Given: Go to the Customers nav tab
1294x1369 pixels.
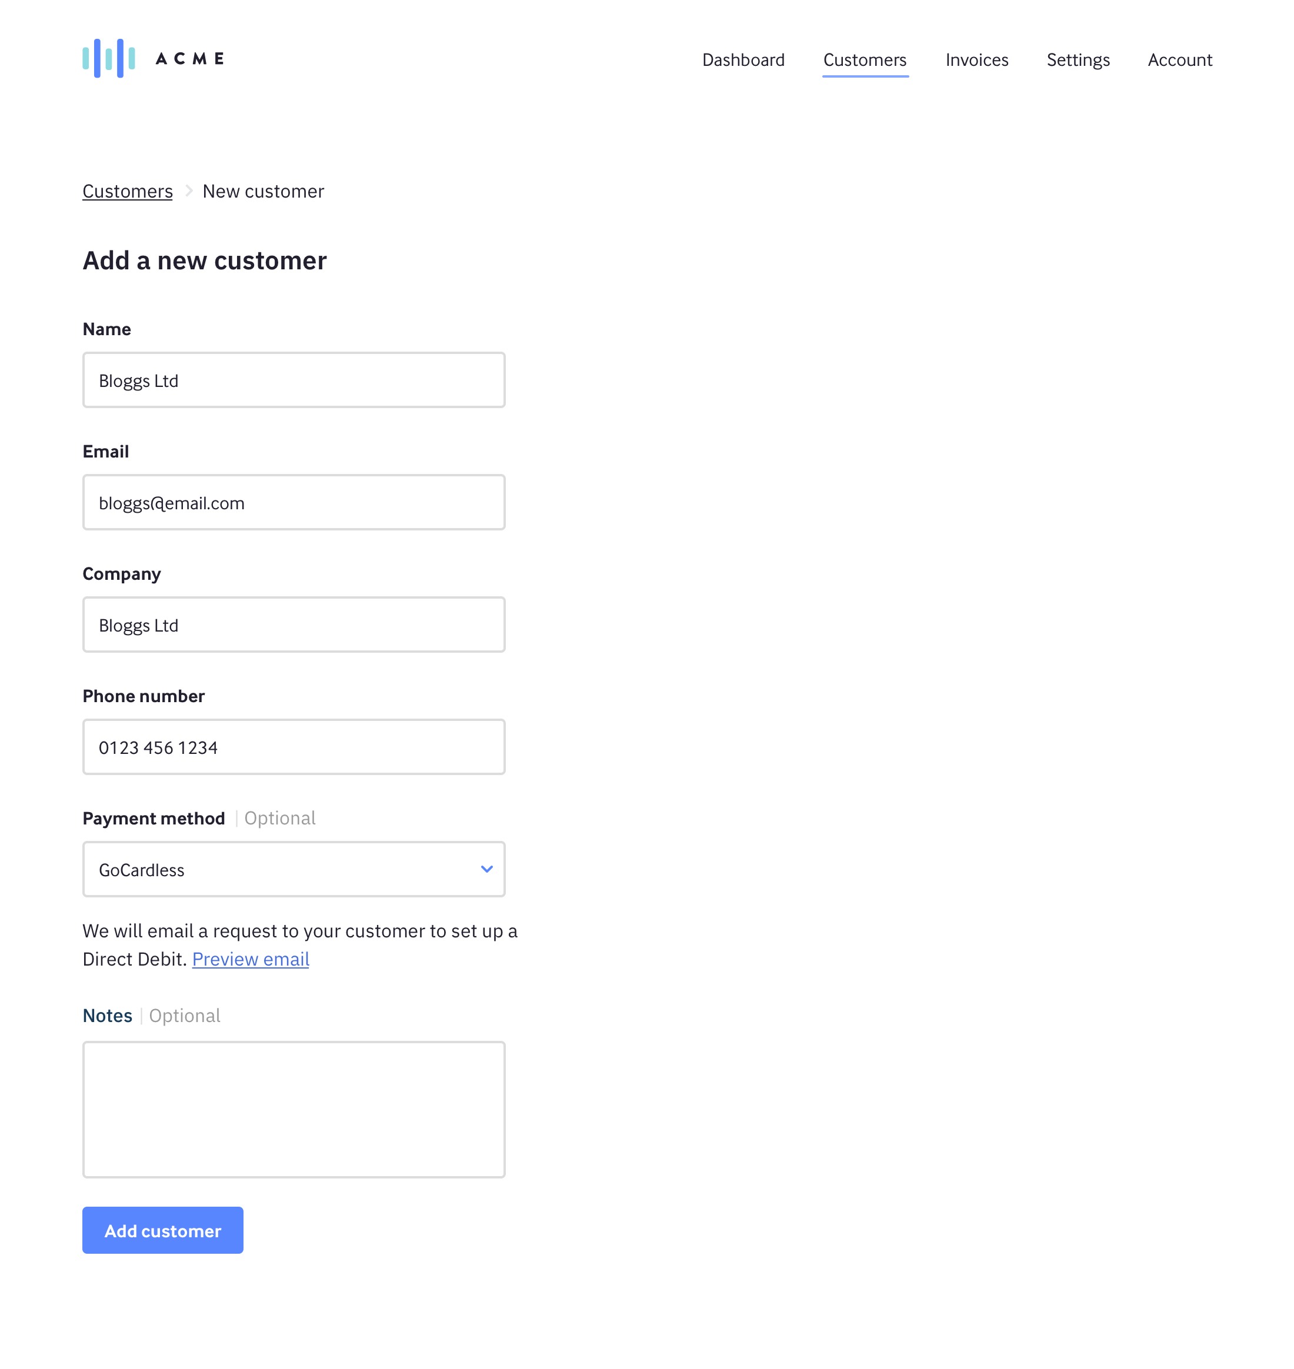Looking at the screenshot, I should click(864, 60).
